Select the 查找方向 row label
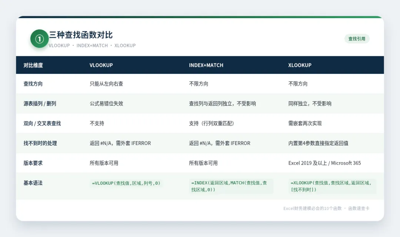 coord(33,84)
